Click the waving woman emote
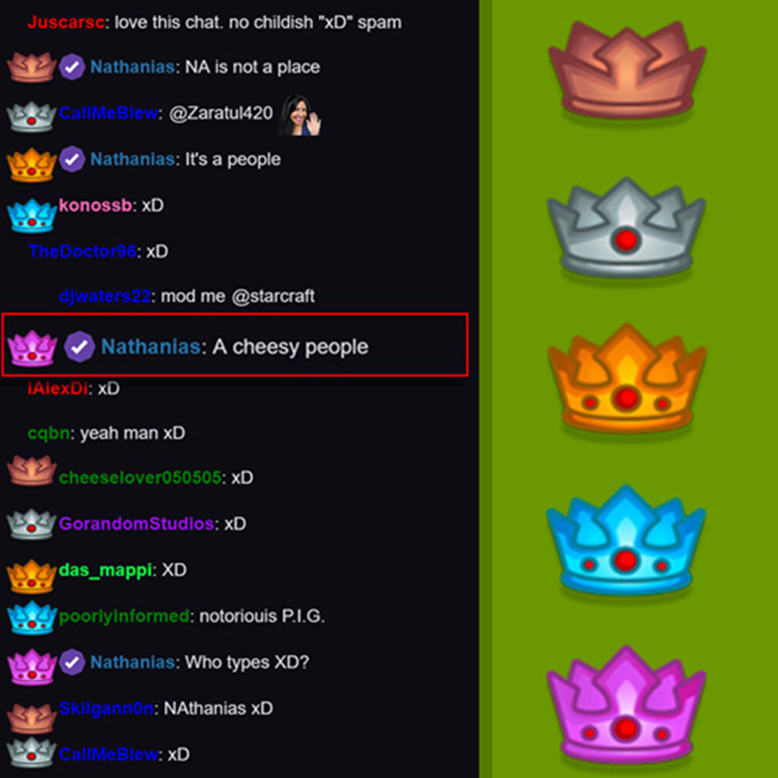 300,115
